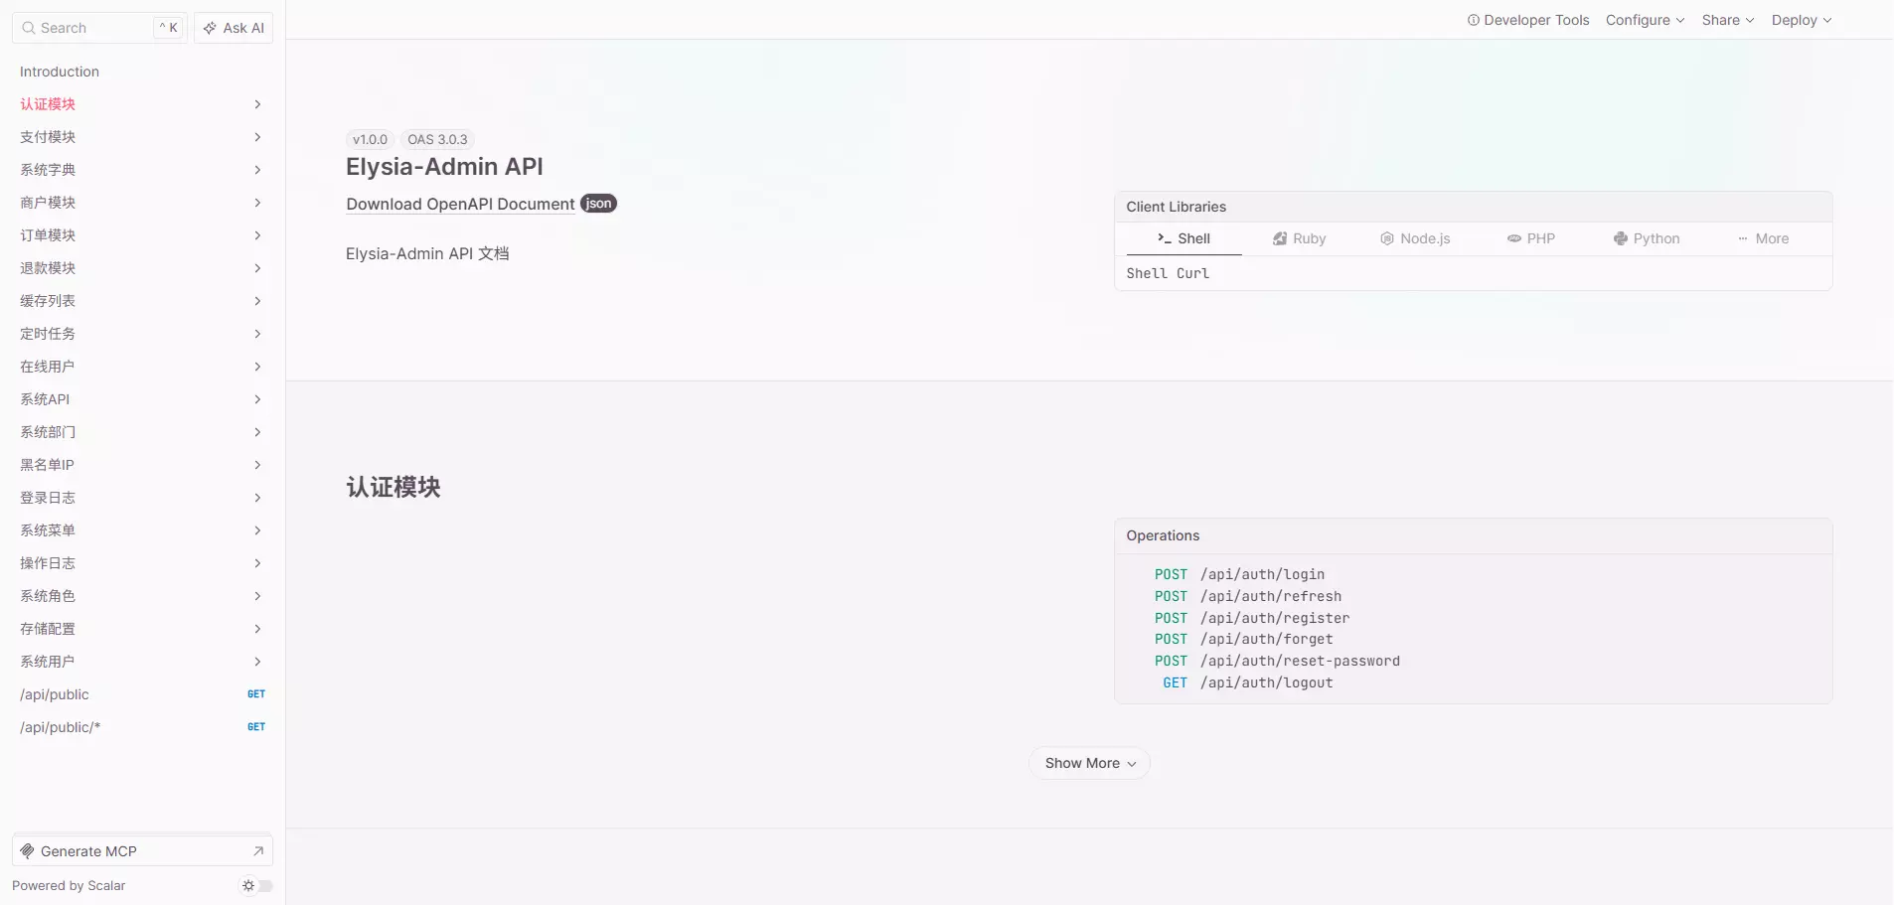Viewport: 1894px width, 905px height.
Task: Click the Generate MCP logo icon
Action: coord(28,851)
